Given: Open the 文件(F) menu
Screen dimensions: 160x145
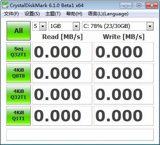Looking at the screenshot, I should point(11,14).
